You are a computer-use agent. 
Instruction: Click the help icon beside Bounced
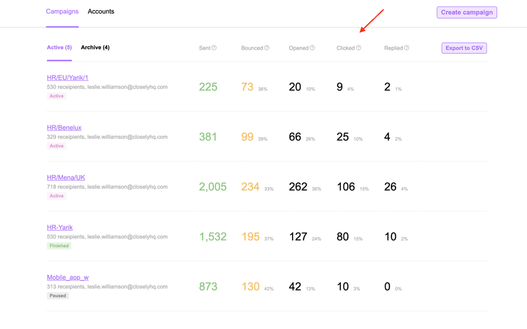coord(266,48)
